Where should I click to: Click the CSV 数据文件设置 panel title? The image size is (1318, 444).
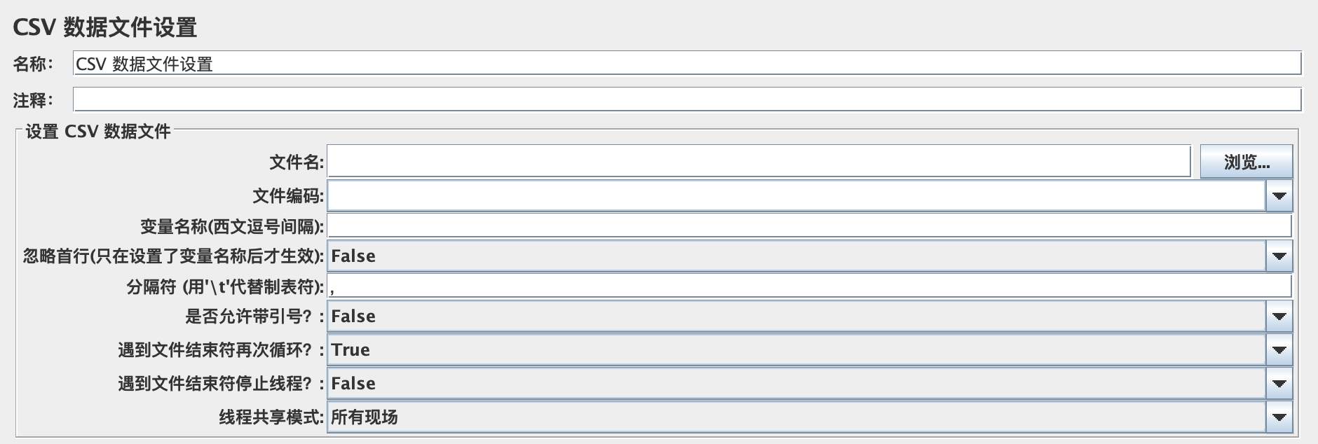104,27
